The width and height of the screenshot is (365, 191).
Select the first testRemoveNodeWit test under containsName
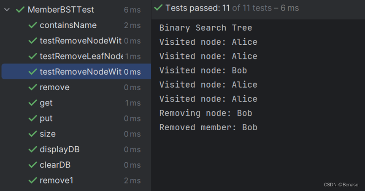click(x=76, y=41)
